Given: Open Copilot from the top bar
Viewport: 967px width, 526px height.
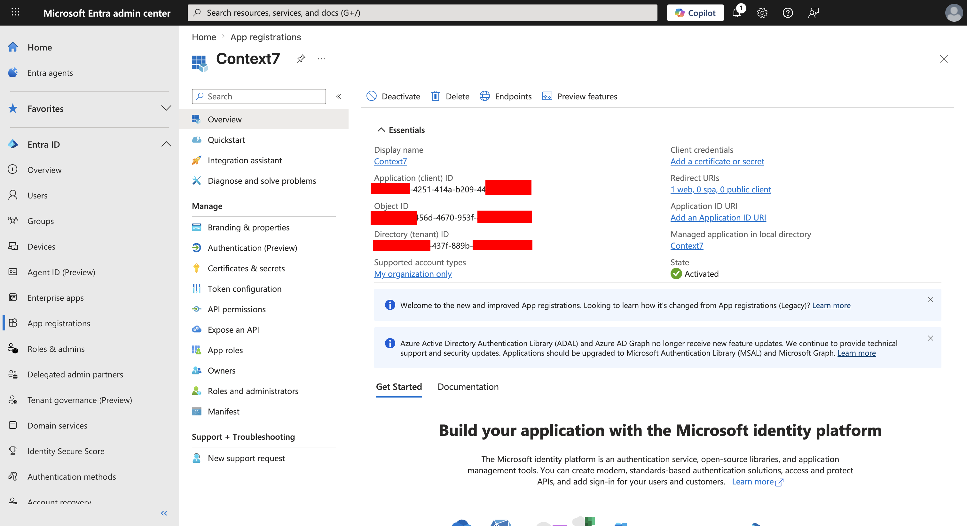Looking at the screenshot, I should tap(695, 13).
